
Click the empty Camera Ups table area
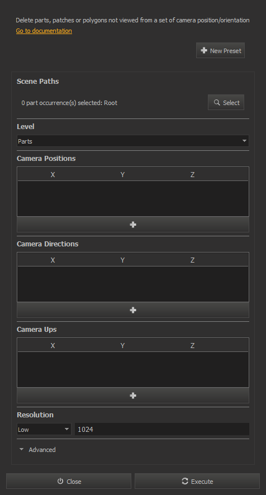click(x=133, y=369)
